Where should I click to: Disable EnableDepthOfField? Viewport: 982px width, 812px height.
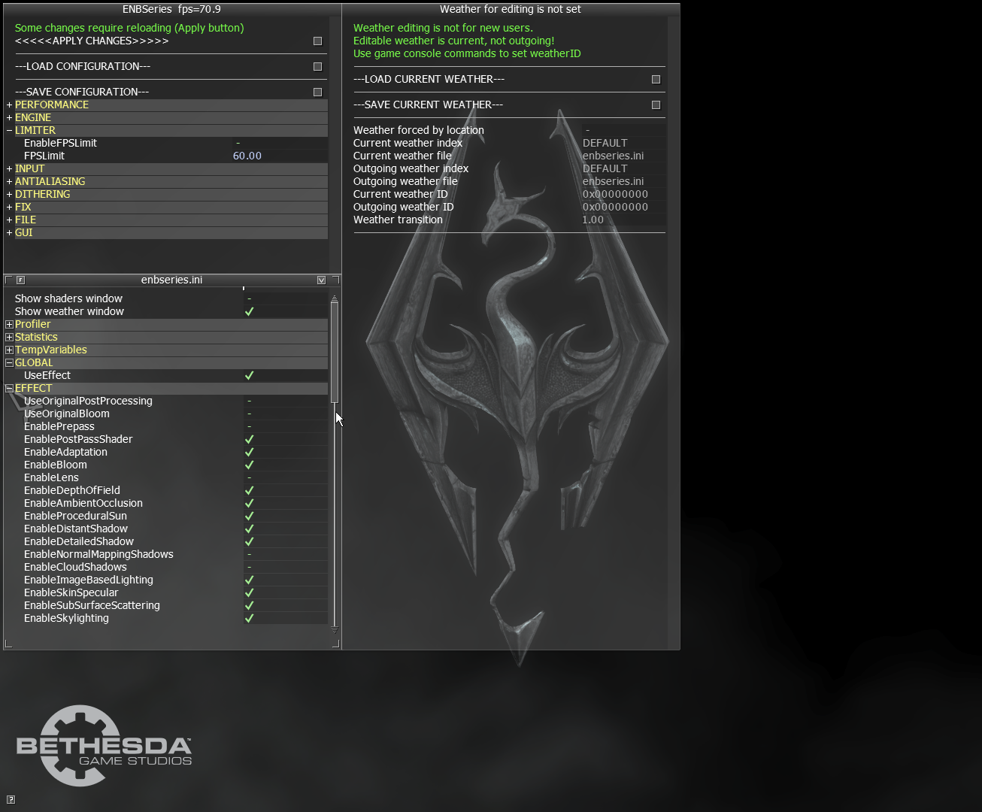coord(249,490)
